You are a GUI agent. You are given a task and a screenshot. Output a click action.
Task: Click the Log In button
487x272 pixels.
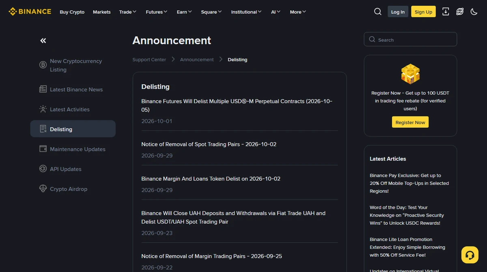pos(398,12)
